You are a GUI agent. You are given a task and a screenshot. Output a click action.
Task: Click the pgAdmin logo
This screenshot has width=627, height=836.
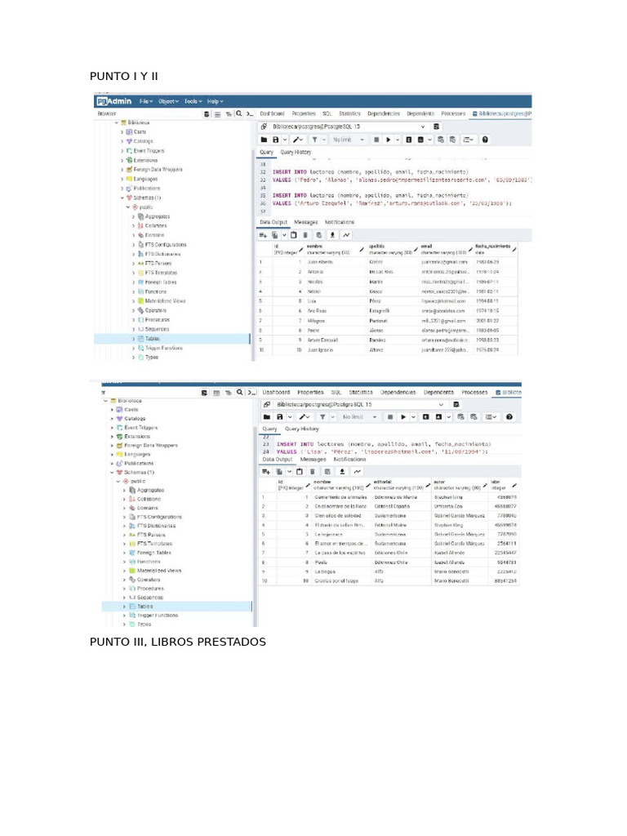114,101
